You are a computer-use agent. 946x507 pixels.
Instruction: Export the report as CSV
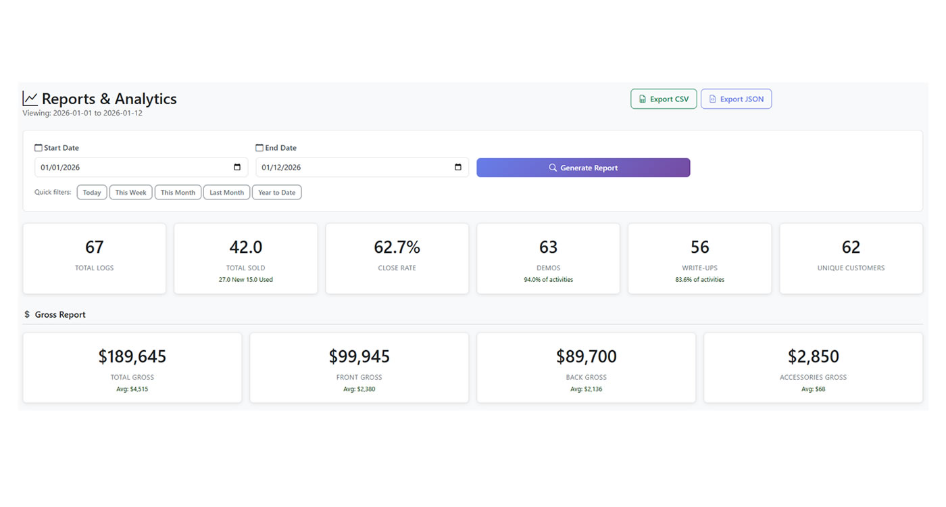click(664, 99)
